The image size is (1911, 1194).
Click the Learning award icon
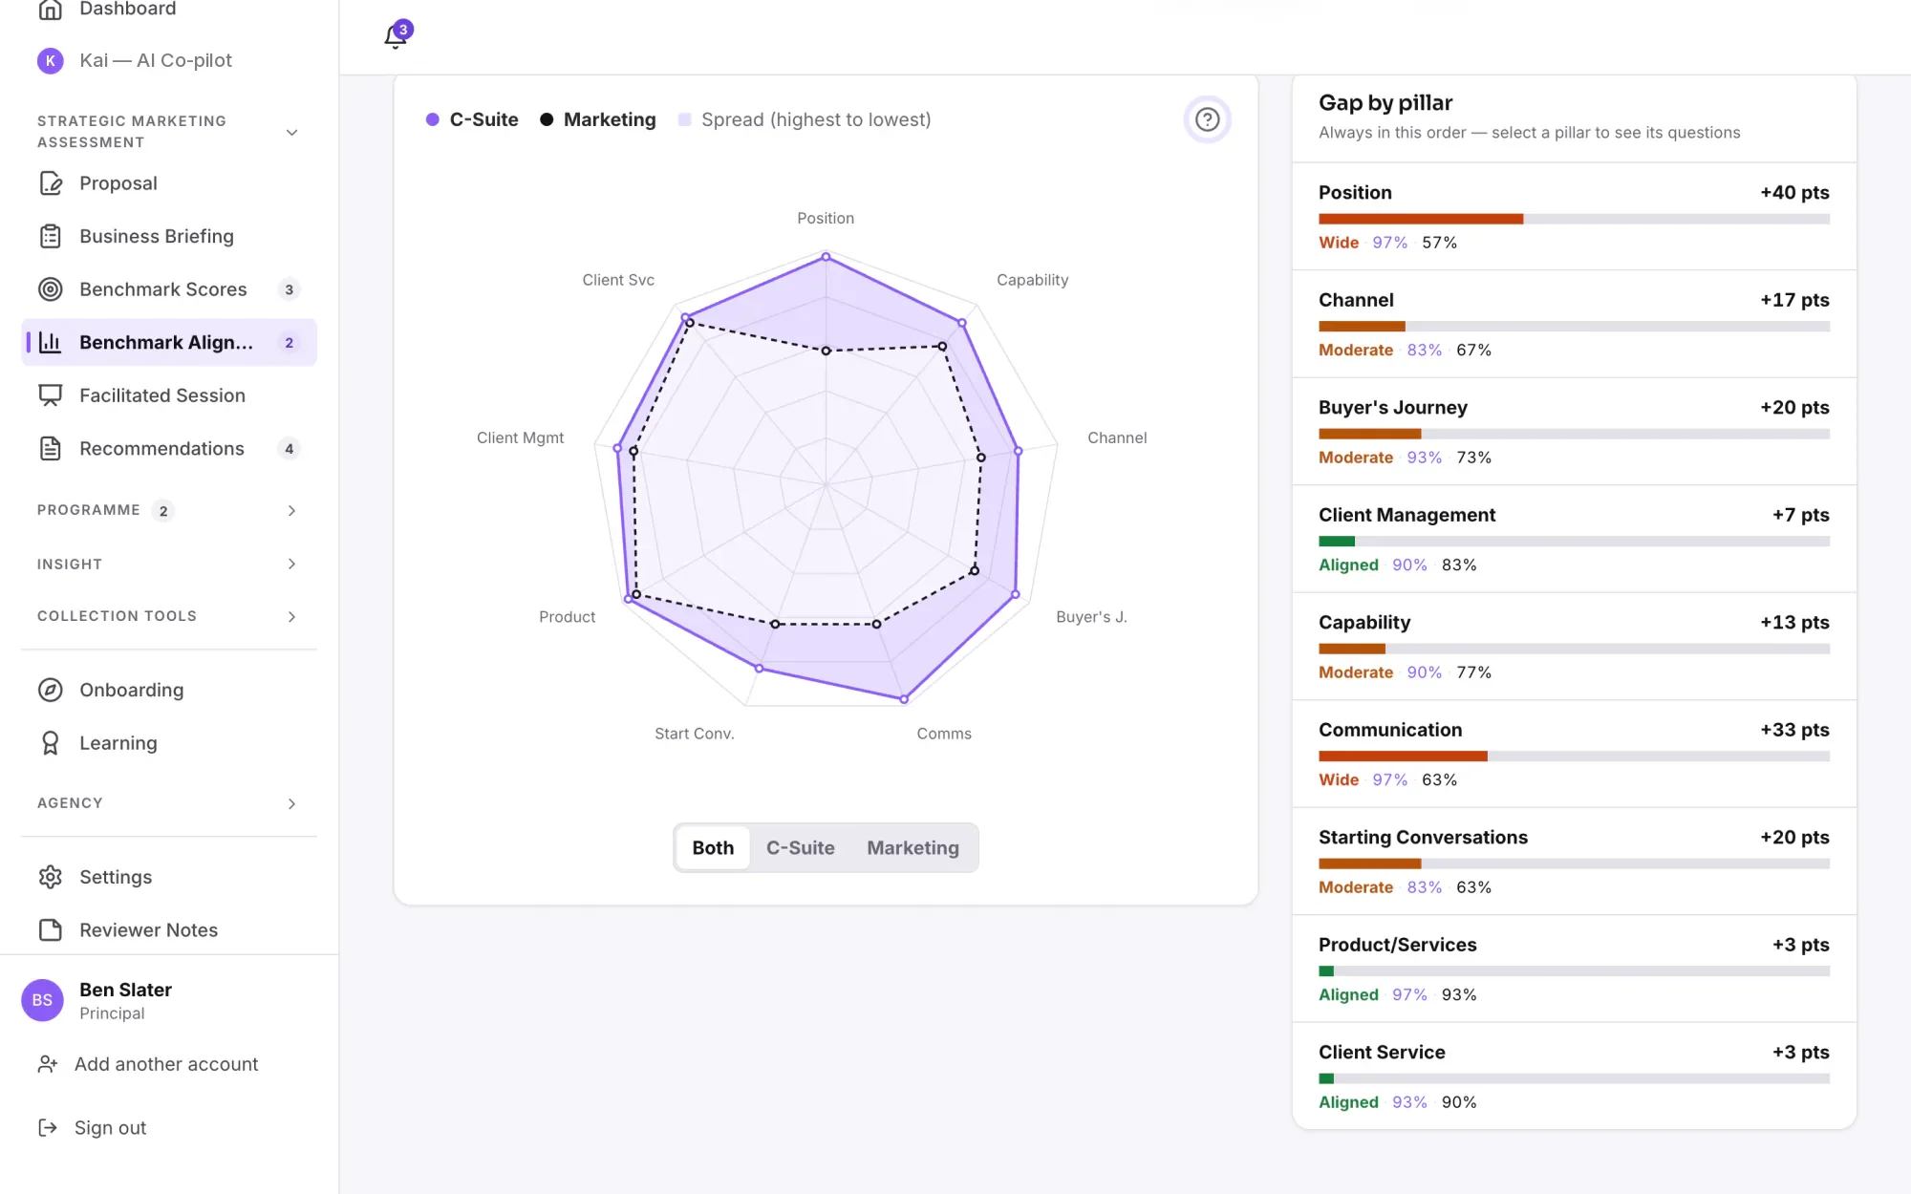(x=51, y=743)
